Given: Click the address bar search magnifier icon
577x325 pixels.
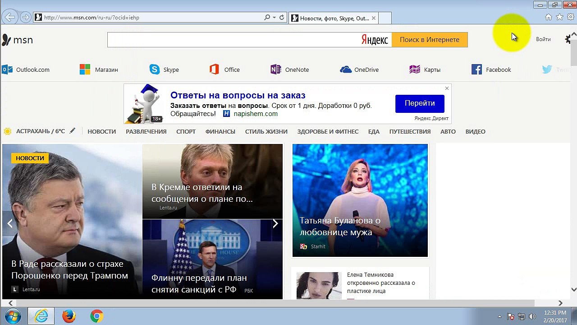Looking at the screenshot, I should click(x=267, y=18).
